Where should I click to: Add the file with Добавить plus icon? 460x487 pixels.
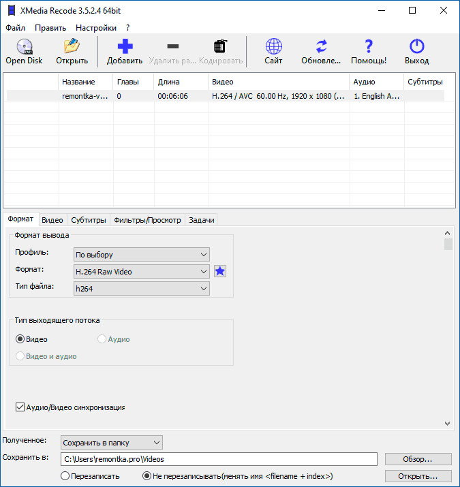tap(125, 52)
